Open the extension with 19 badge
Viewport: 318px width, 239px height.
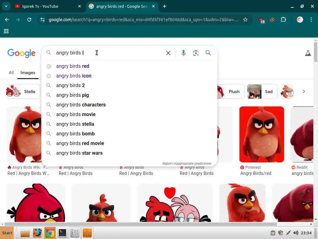click(x=261, y=20)
